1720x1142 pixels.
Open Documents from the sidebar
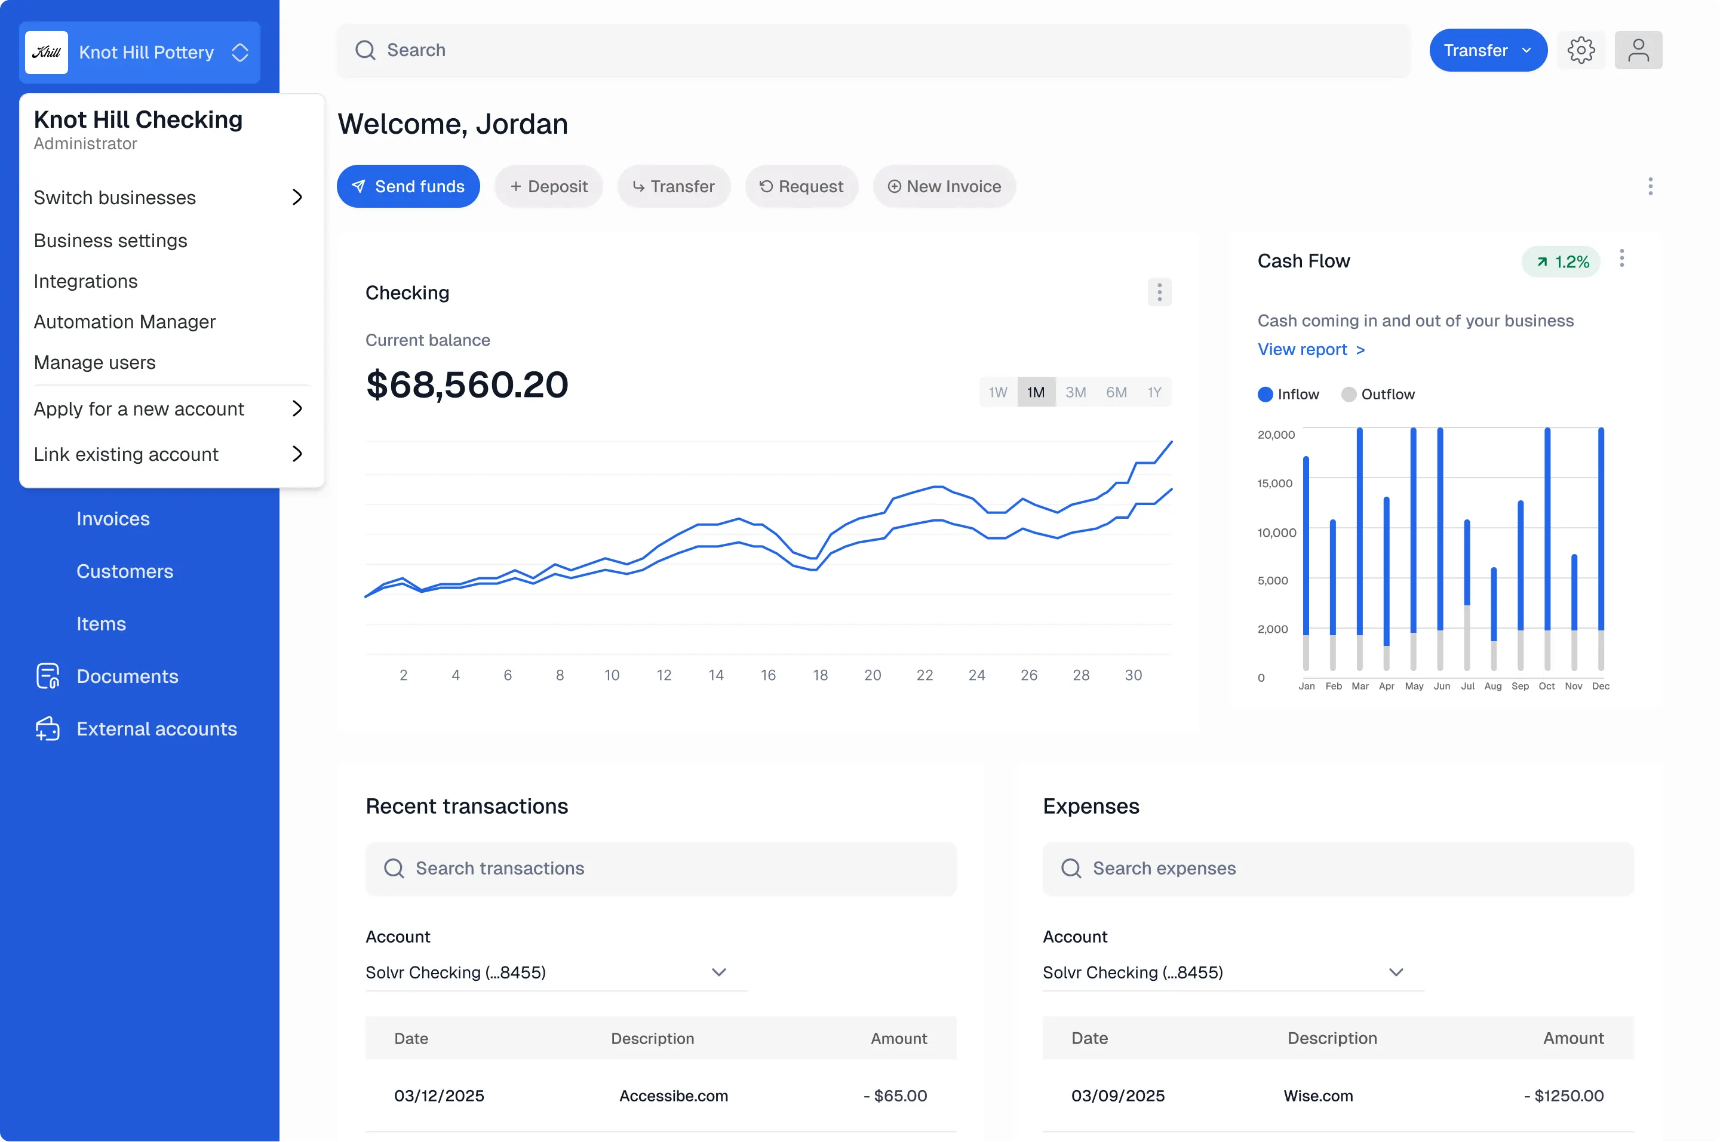(x=127, y=676)
